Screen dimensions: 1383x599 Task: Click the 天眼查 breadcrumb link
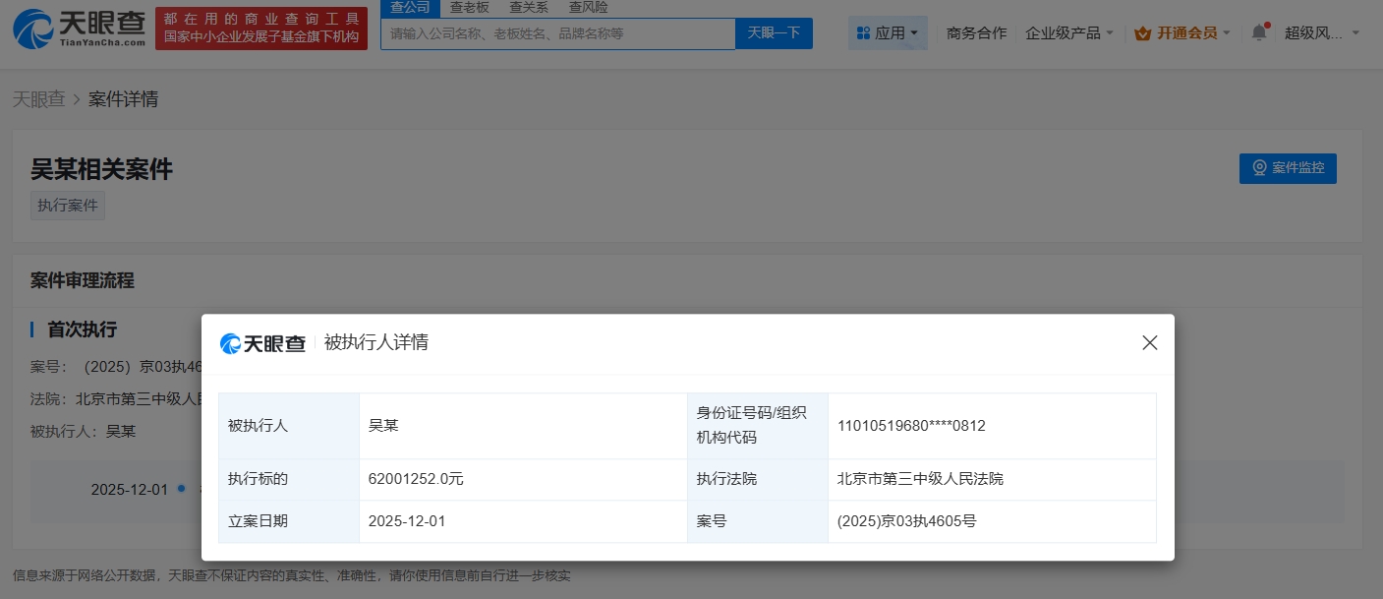pos(38,99)
